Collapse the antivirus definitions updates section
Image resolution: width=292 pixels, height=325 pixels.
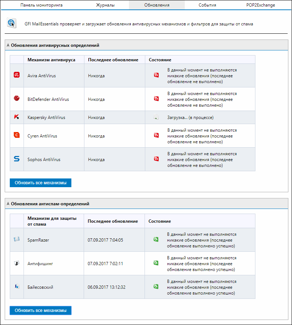click(8, 45)
